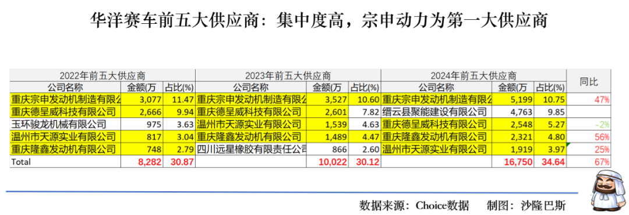Select 玉环骏龙机械有限公司 cell

tap(65, 124)
